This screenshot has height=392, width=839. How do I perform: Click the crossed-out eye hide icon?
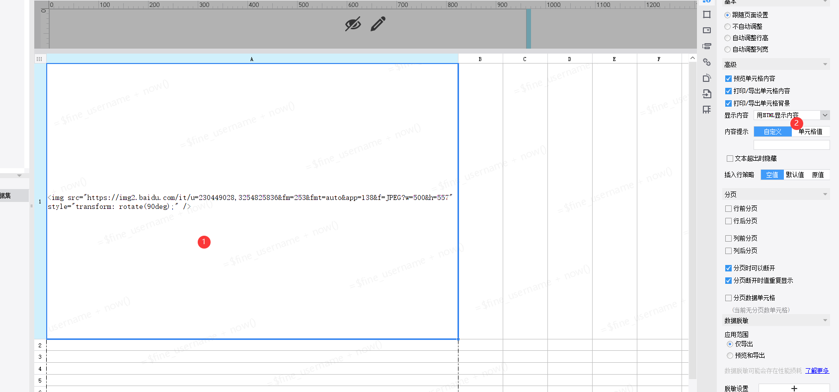[353, 24]
